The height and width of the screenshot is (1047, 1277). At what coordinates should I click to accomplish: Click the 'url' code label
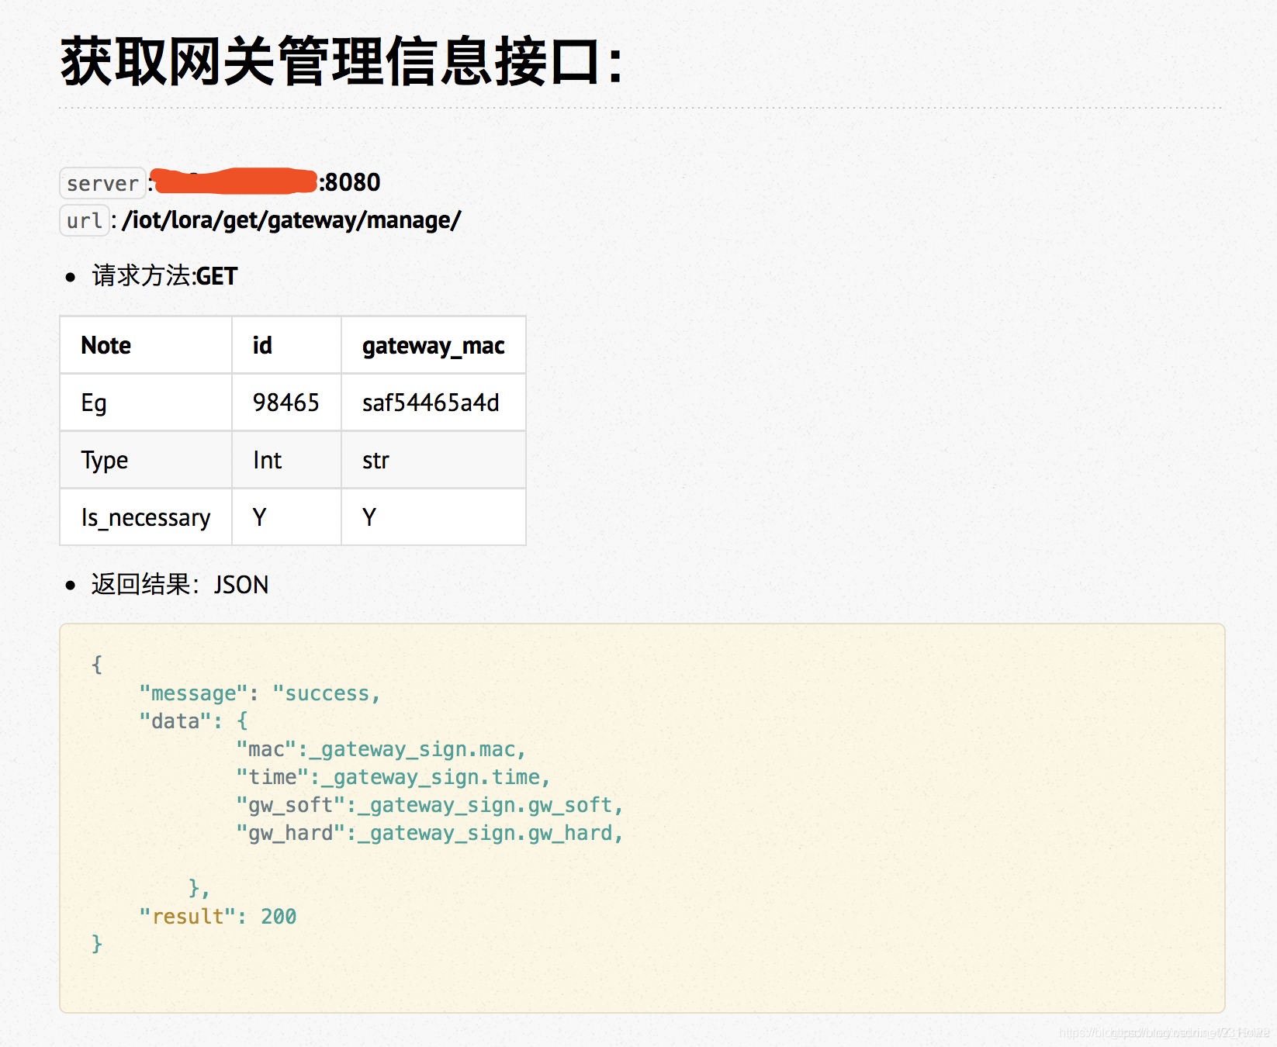[85, 221]
